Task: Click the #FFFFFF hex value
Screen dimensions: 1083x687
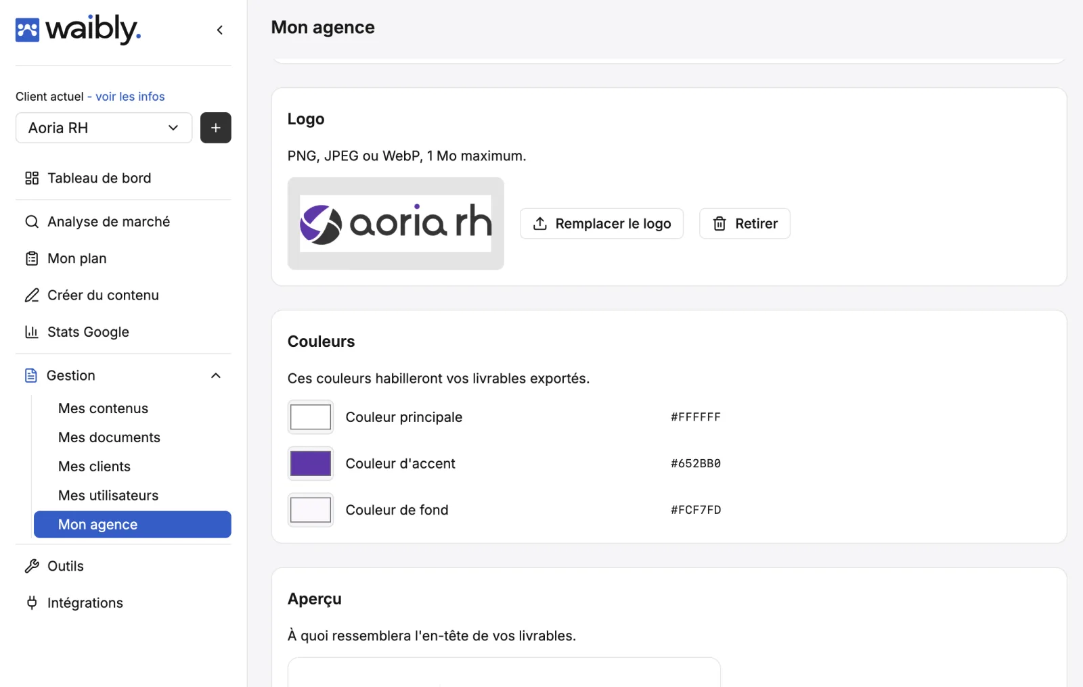Action: [x=696, y=417]
